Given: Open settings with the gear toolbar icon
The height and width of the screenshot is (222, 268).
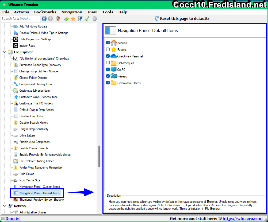Looking at the screenshot, I should coord(95,19).
